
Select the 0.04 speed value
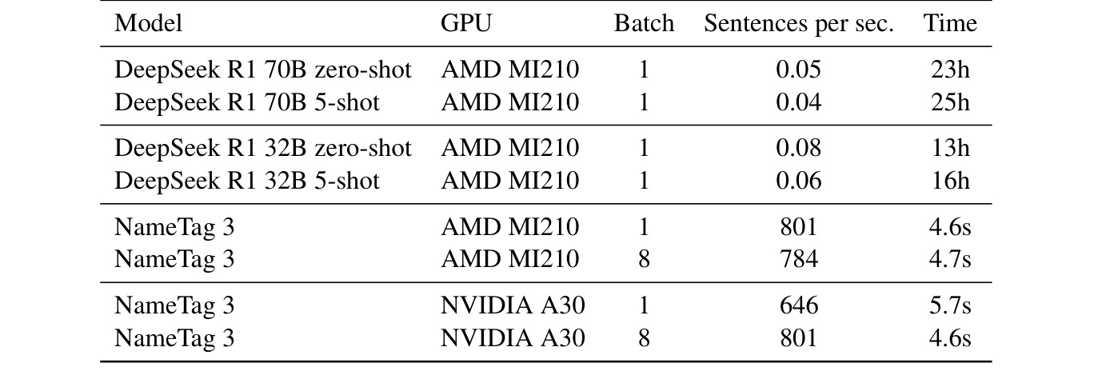click(x=798, y=102)
